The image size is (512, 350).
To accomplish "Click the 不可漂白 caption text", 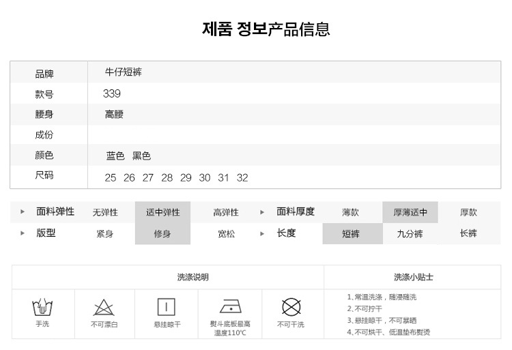I will 104,325.
